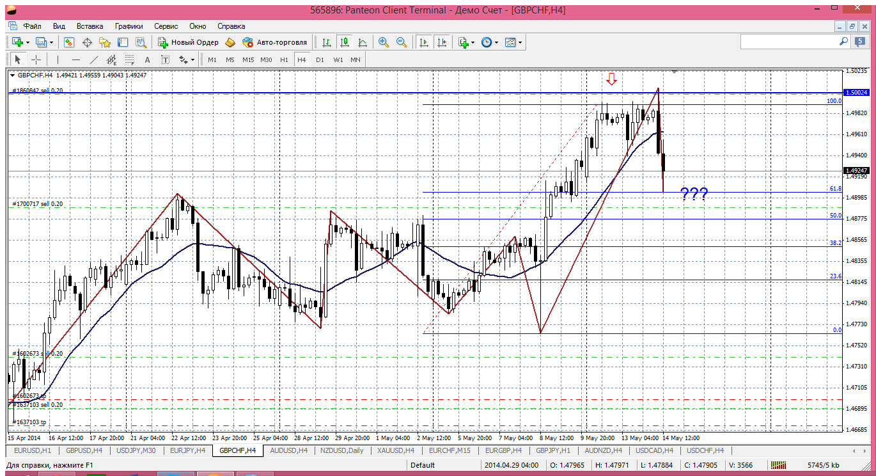Select the D1 timeframe

tap(320, 59)
